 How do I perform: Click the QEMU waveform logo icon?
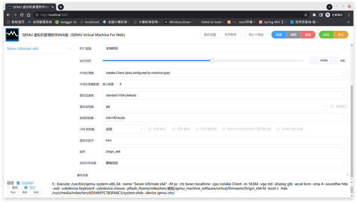click(12, 35)
